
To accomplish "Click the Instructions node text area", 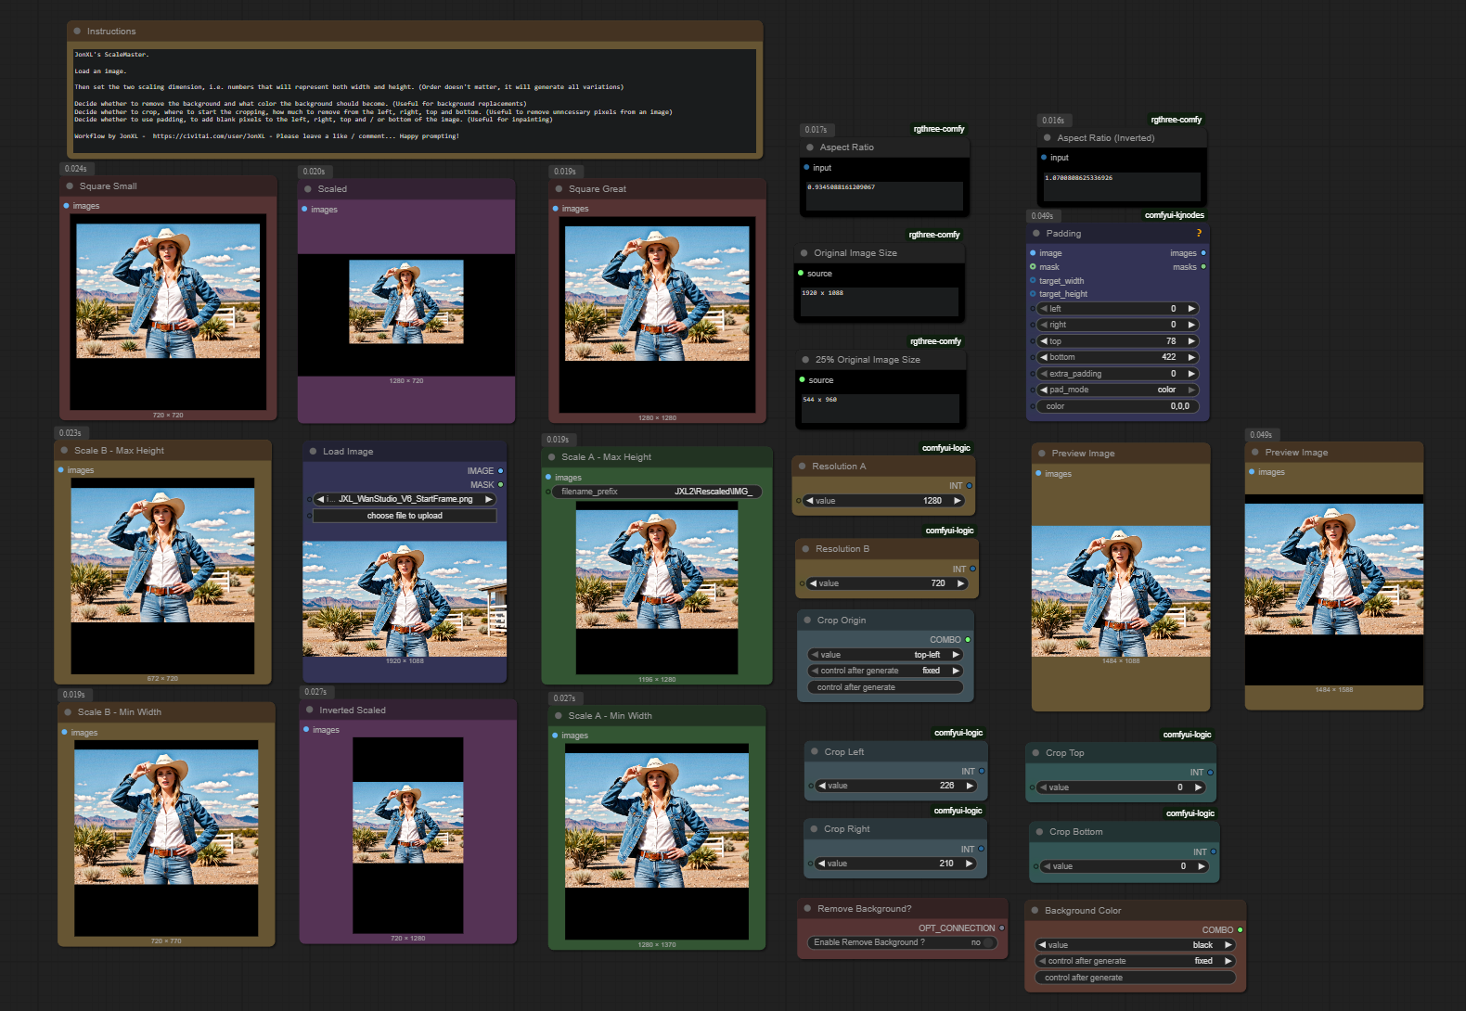I will [415, 100].
